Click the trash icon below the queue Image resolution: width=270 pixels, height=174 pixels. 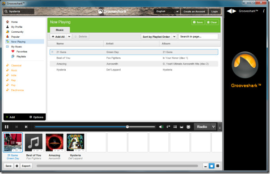pyautogui.click(x=17, y=166)
